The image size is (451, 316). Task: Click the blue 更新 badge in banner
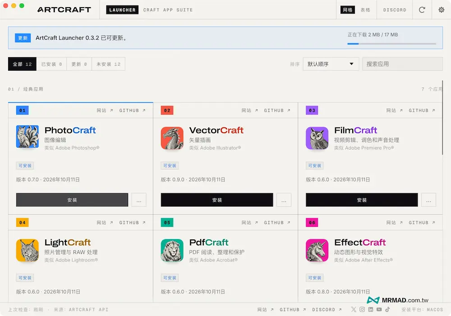(x=23, y=38)
